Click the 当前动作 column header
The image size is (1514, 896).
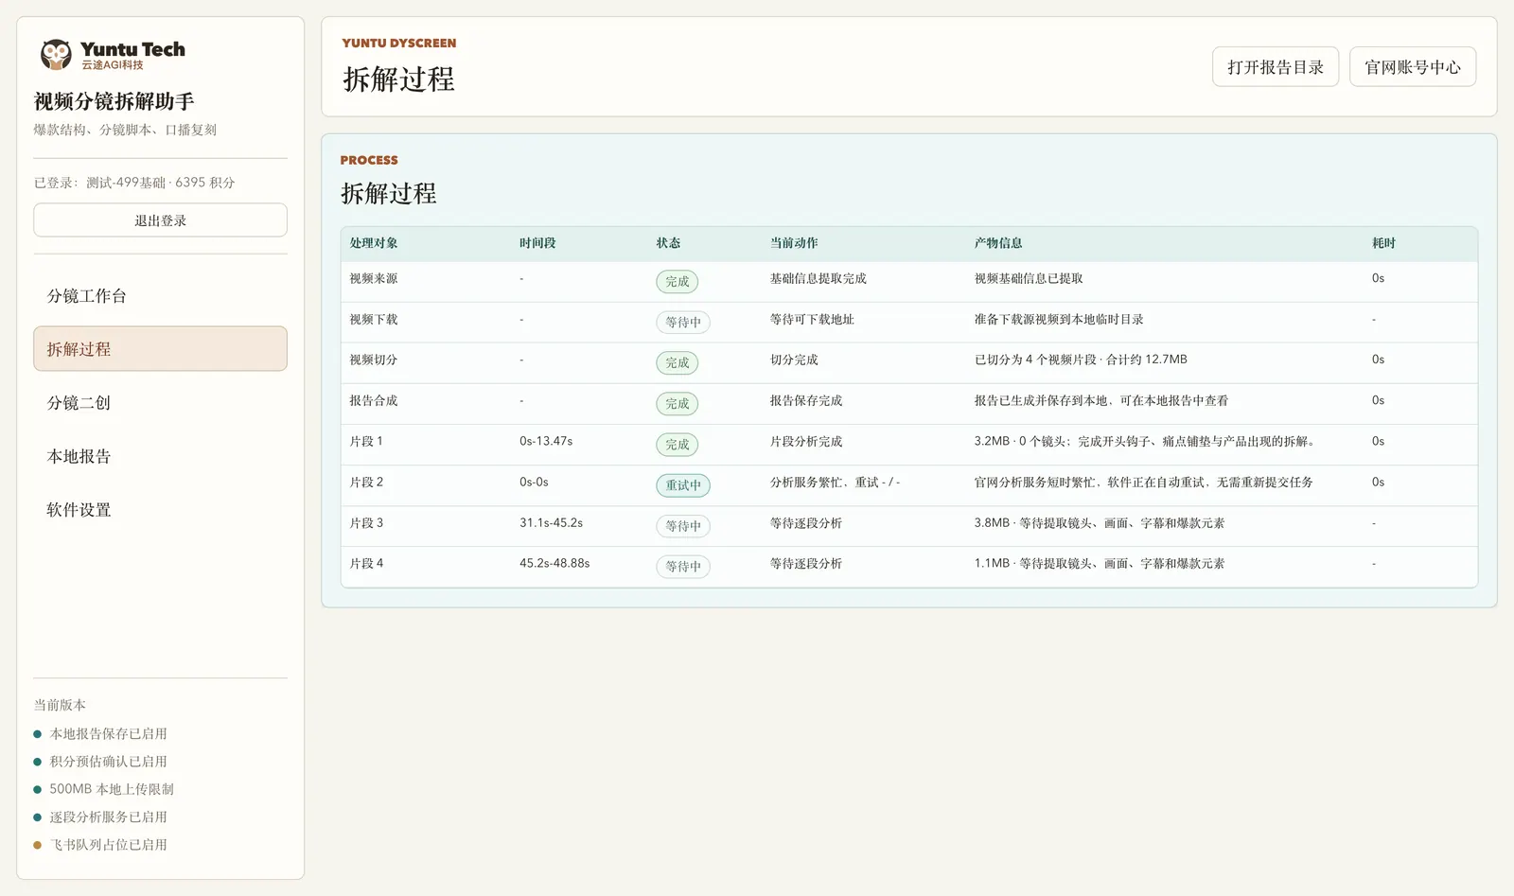(794, 243)
